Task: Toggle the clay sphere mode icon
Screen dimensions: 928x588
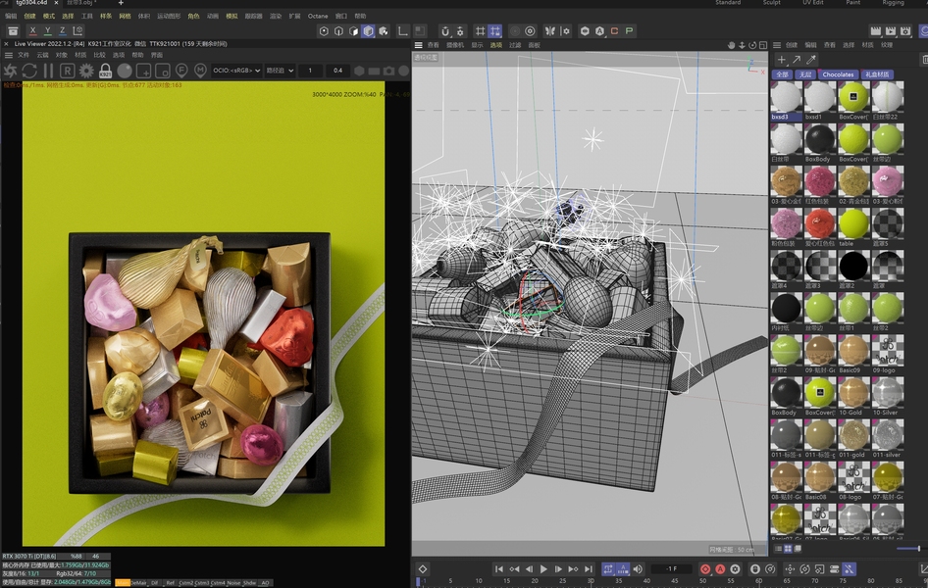Action: click(x=125, y=71)
